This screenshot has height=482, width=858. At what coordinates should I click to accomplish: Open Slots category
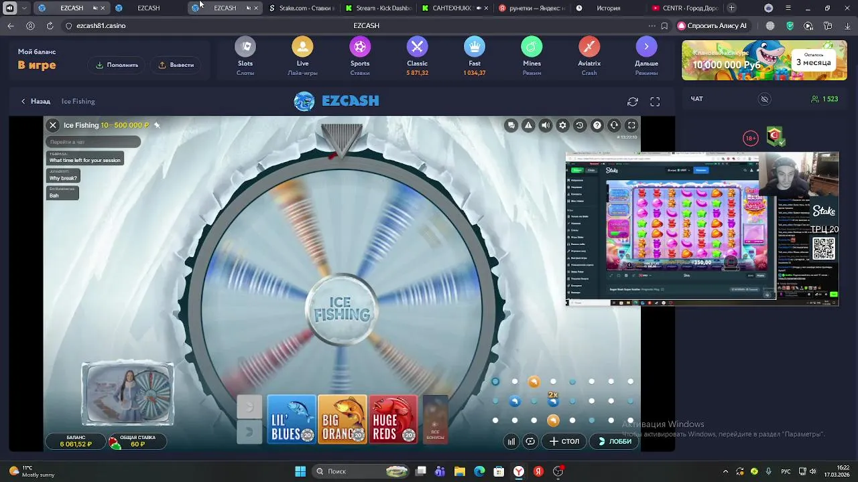click(245, 57)
